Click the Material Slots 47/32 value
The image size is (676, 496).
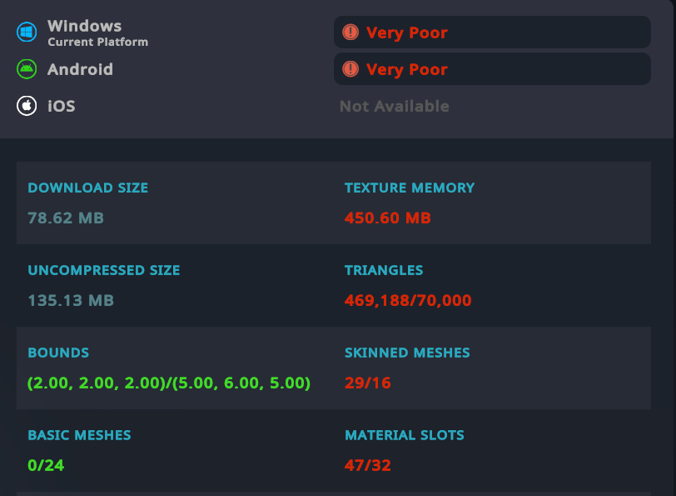coord(367,464)
